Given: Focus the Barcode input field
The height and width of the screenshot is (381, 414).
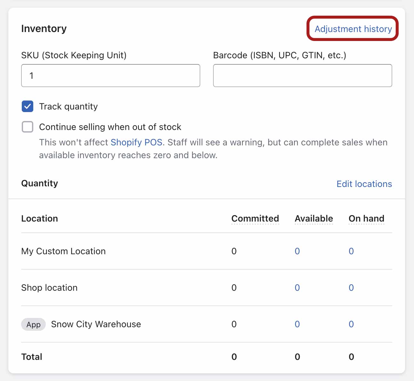Looking at the screenshot, I should coord(303,76).
